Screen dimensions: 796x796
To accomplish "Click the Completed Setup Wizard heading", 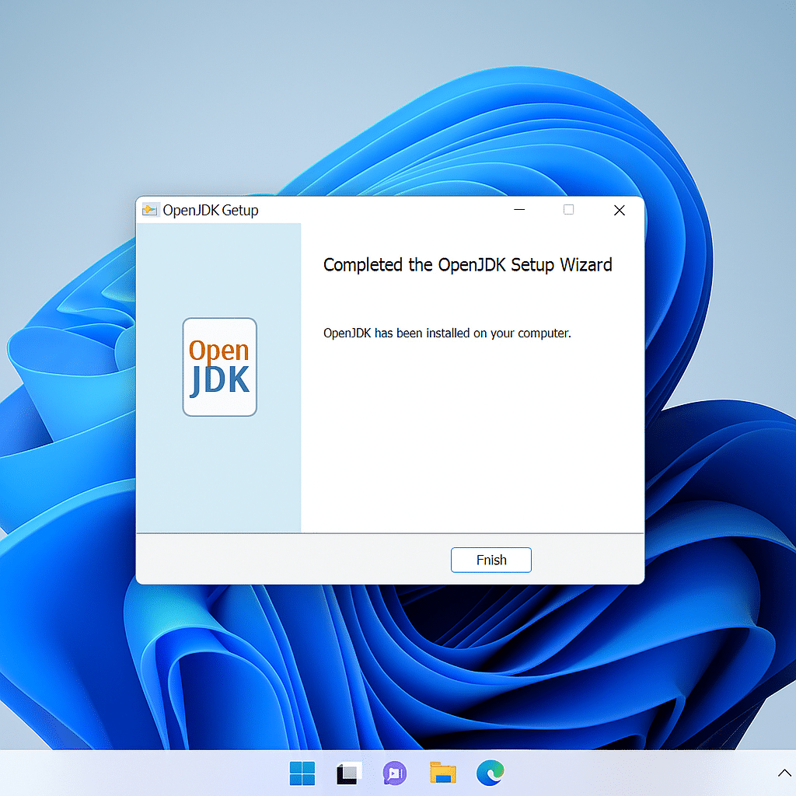I will point(467,265).
